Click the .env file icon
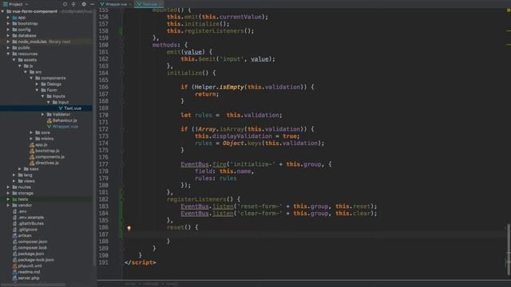The image size is (511, 287). (x=14, y=211)
